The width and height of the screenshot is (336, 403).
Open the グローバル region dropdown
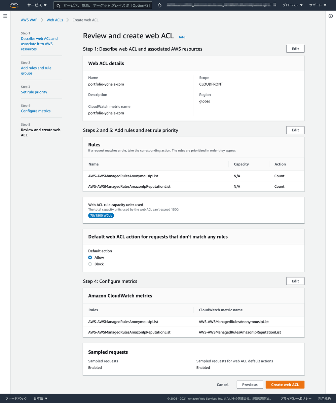[292, 5]
